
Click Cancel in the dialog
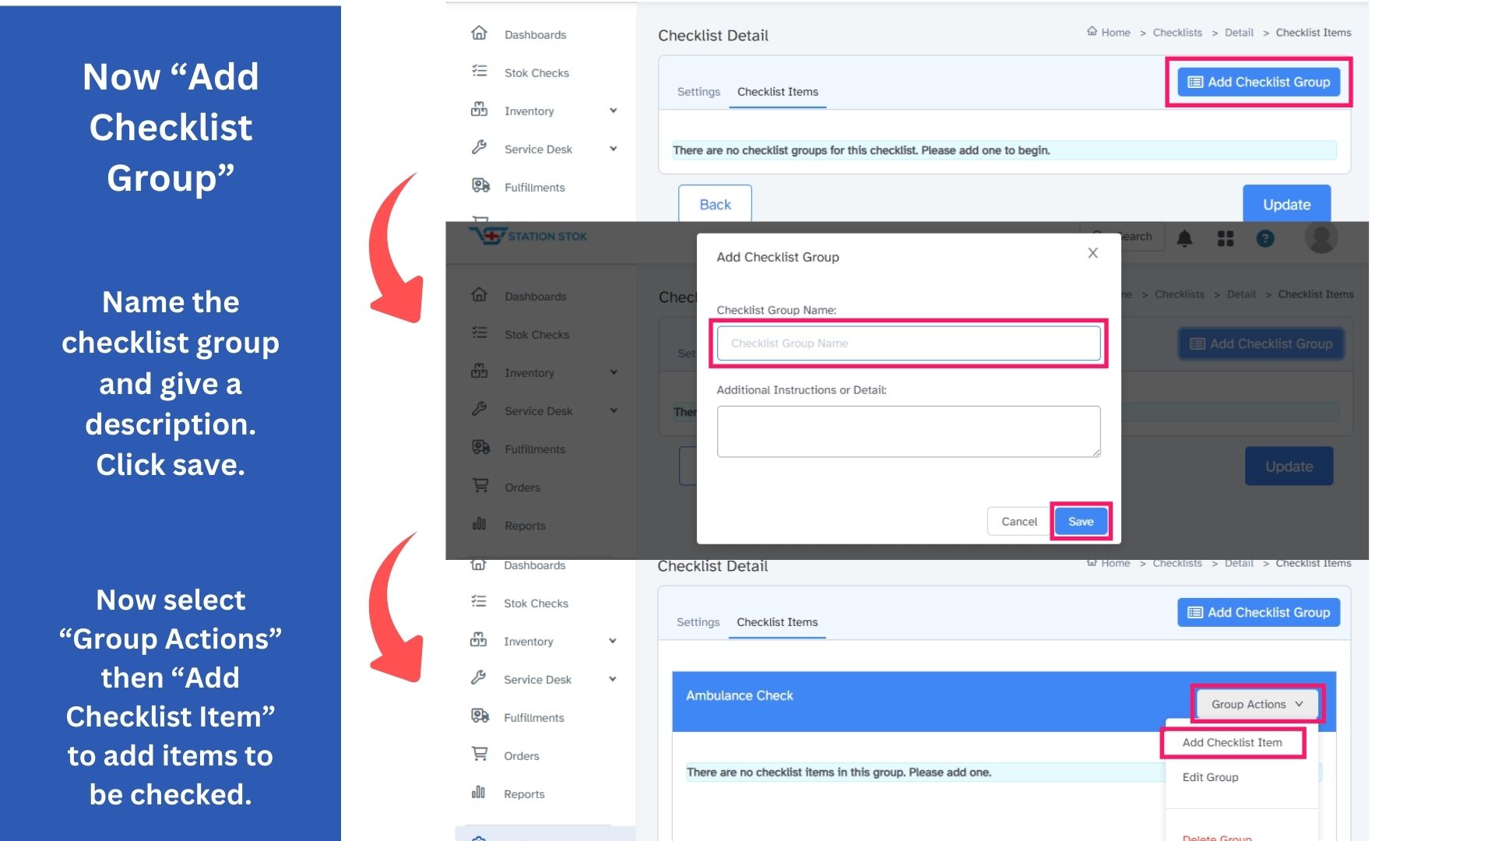pos(1018,522)
